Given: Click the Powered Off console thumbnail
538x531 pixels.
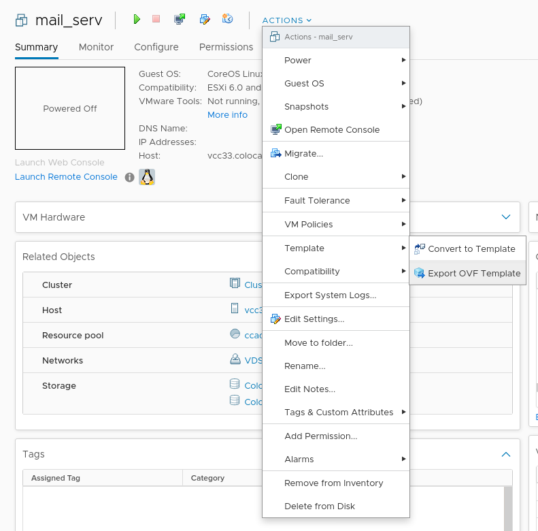Looking at the screenshot, I should 70,108.
